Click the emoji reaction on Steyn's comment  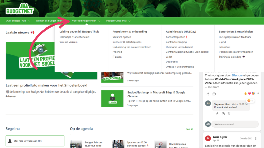click(x=250, y=101)
